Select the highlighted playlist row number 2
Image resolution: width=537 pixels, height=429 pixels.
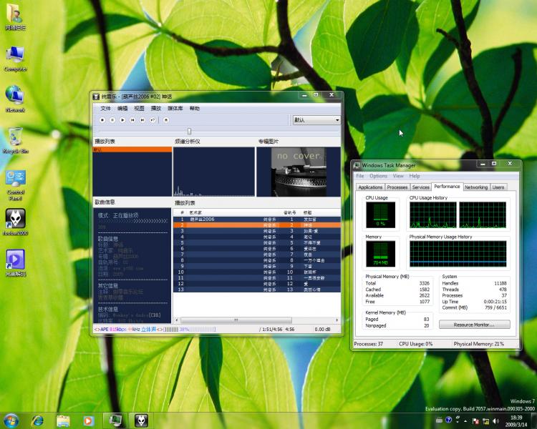[x=257, y=225]
